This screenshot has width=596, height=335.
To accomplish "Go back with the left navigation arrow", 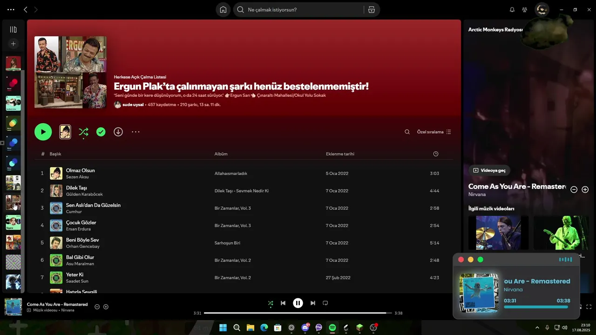I will [26, 10].
